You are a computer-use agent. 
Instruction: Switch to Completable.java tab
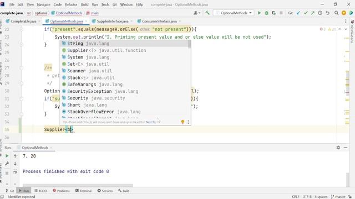click(x=23, y=21)
